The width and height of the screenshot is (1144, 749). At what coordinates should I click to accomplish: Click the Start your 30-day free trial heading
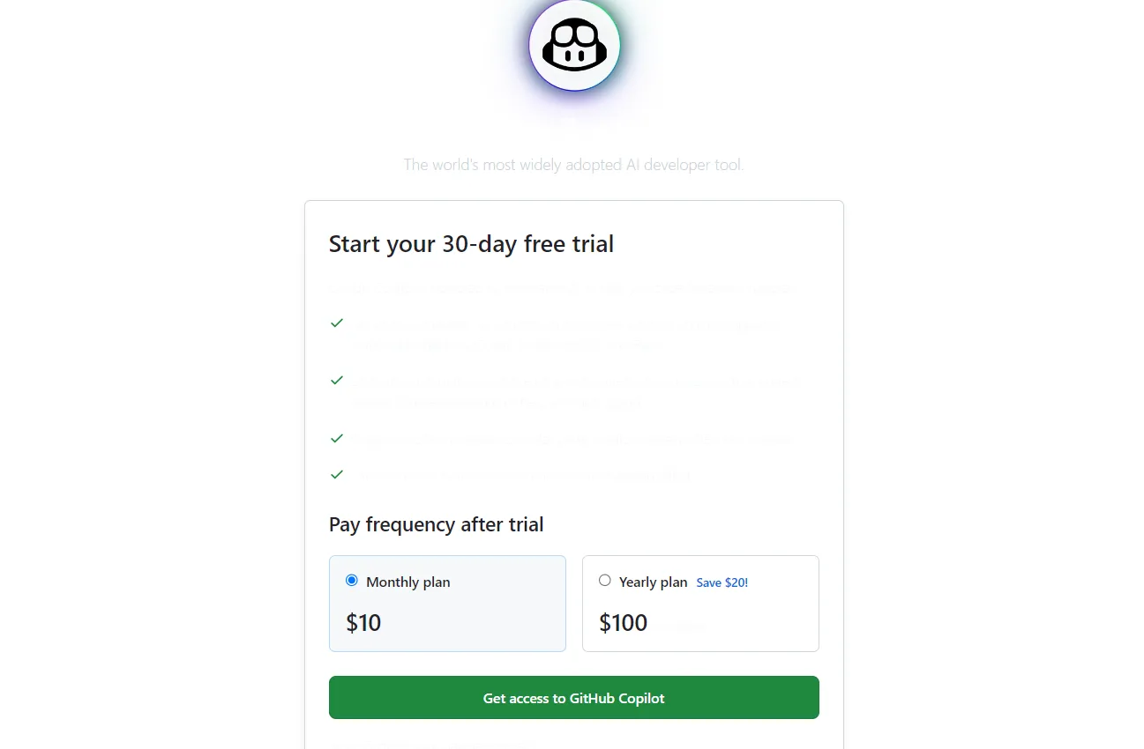tap(471, 244)
